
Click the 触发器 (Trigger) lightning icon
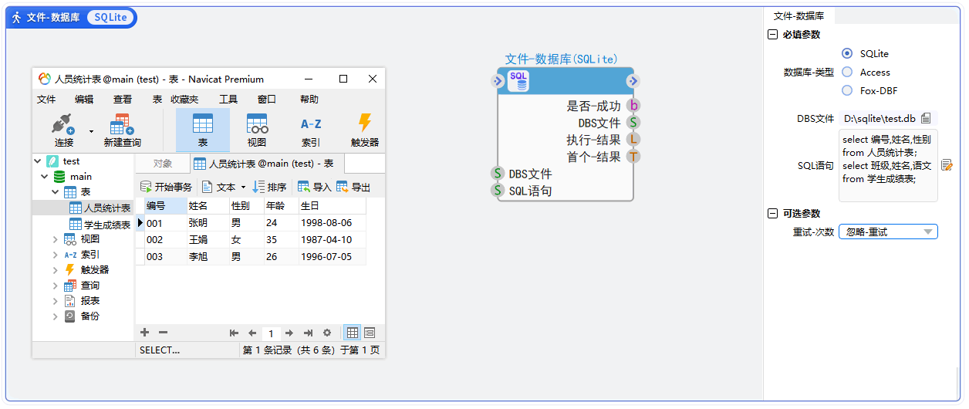tap(365, 123)
